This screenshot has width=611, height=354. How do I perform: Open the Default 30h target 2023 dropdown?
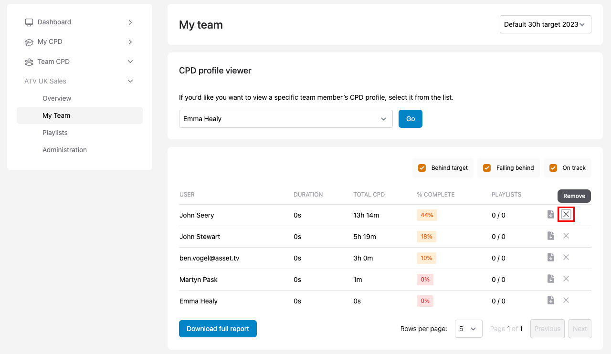pos(545,24)
